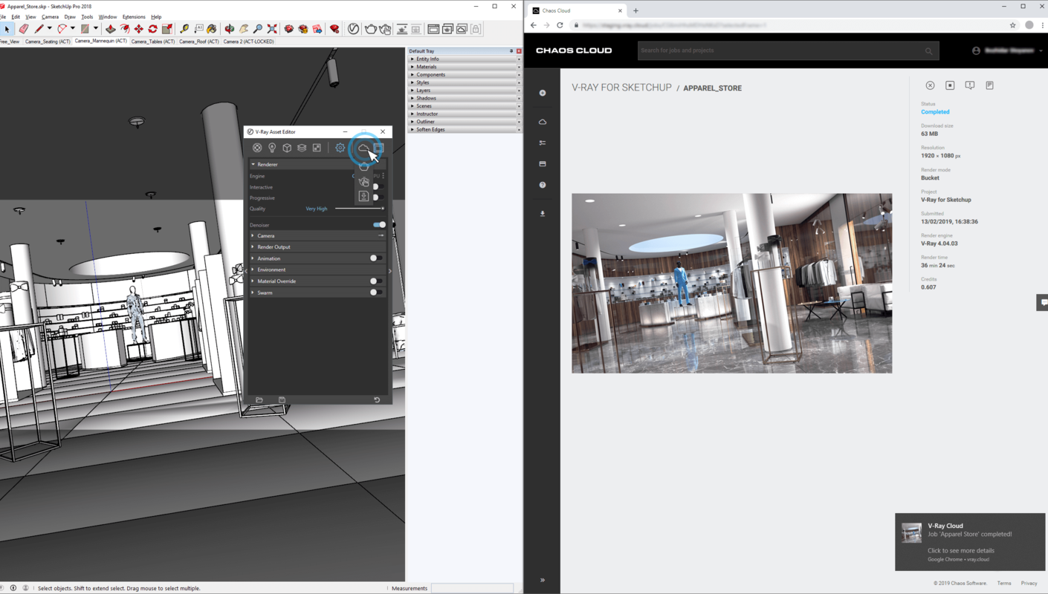Open Render Elements layers icon in Asset Editor
This screenshot has height=594, width=1048.
point(302,148)
